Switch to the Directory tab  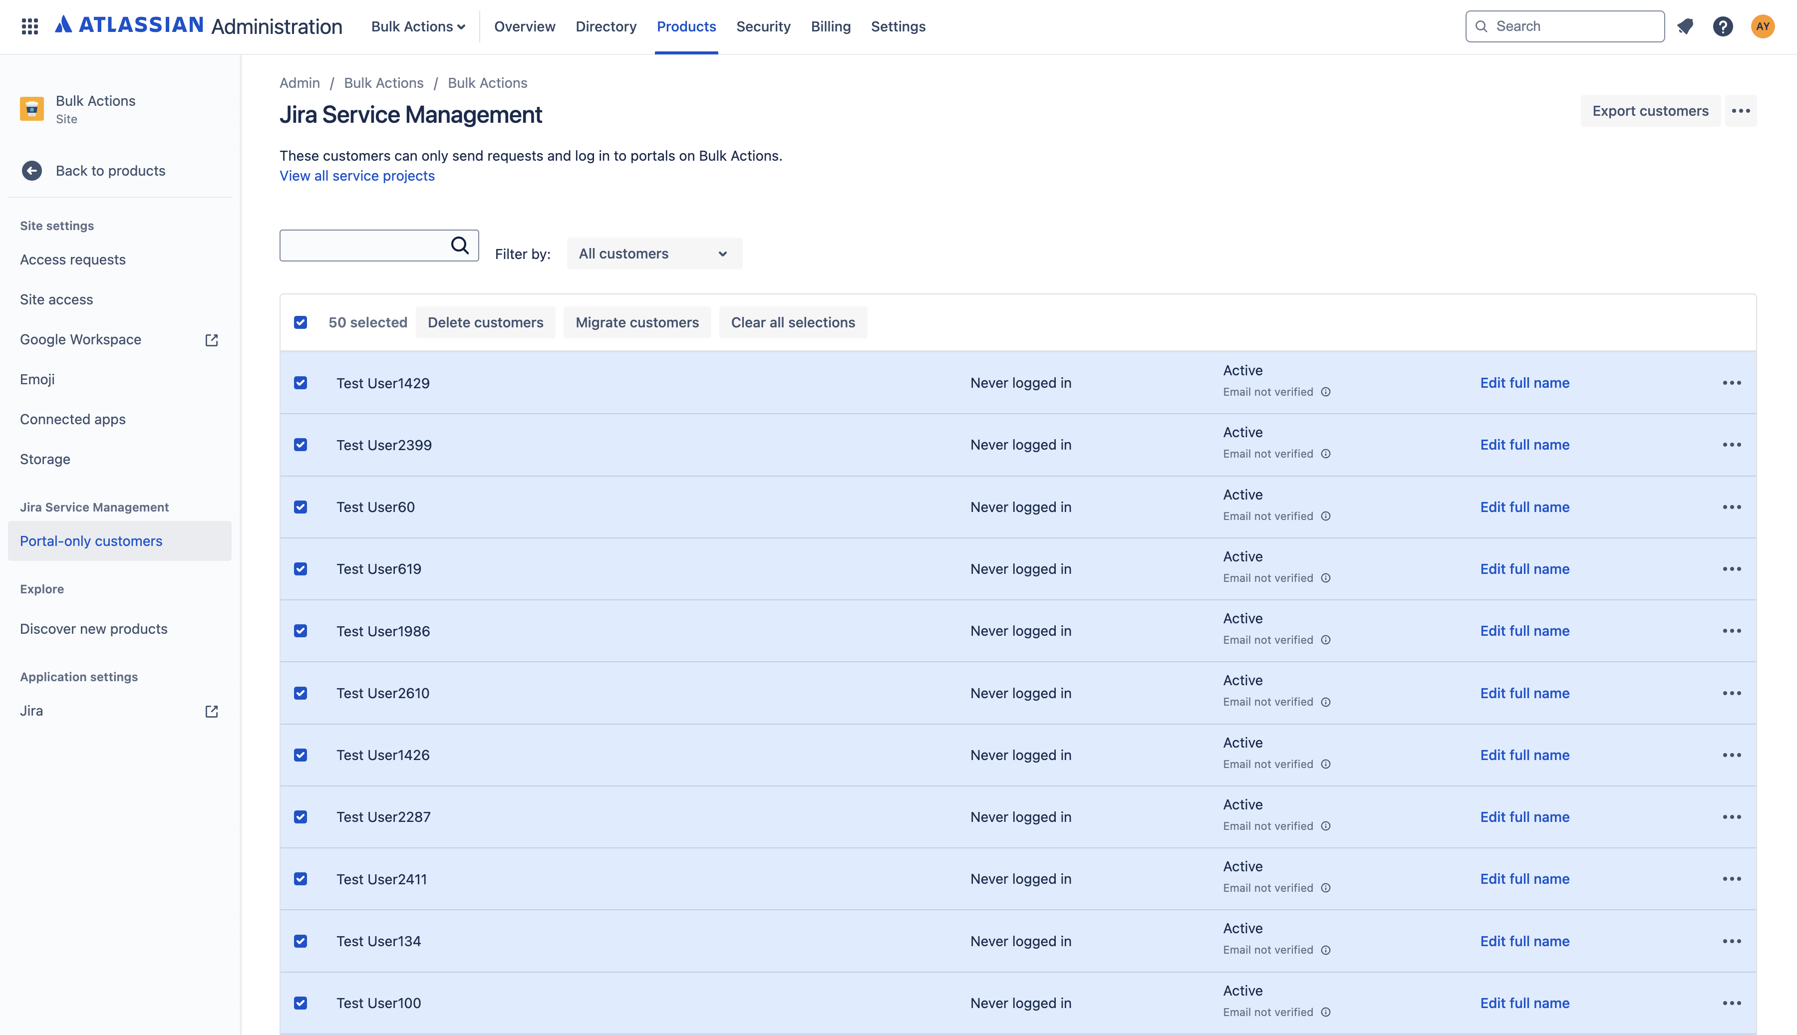click(605, 26)
